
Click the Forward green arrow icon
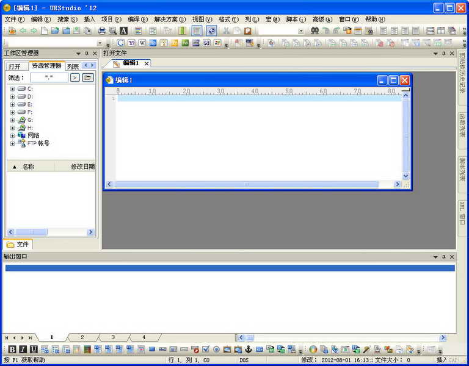click(34, 30)
